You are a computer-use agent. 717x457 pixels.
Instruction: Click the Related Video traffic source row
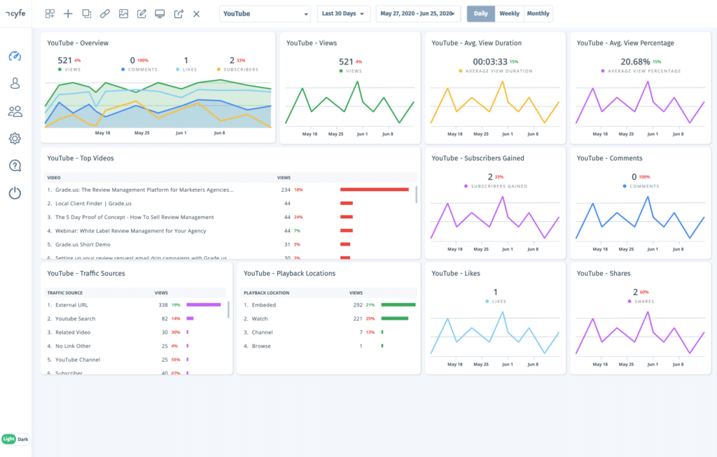coord(136,332)
